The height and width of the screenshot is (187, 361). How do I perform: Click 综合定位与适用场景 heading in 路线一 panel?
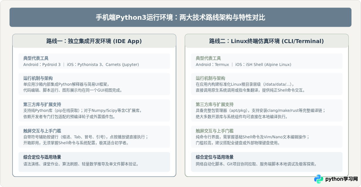[42, 157]
